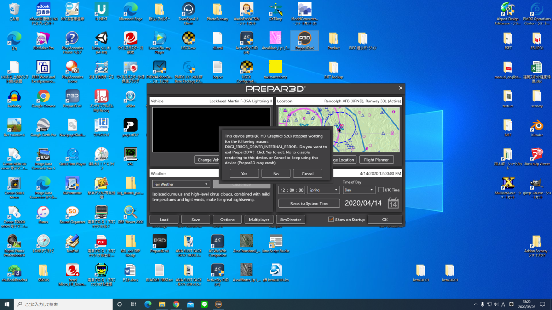The width and height of the screenshot is (552, 310).
Task: Click the Save scenario button
Action: point(195,220)
